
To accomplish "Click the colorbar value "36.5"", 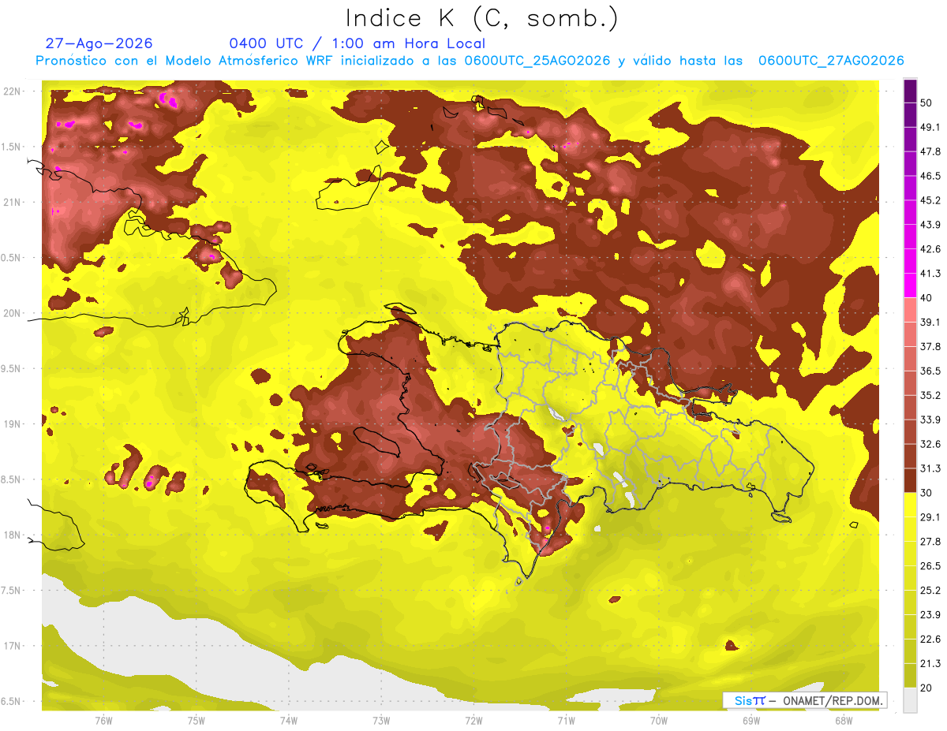I will click(930, 371).
